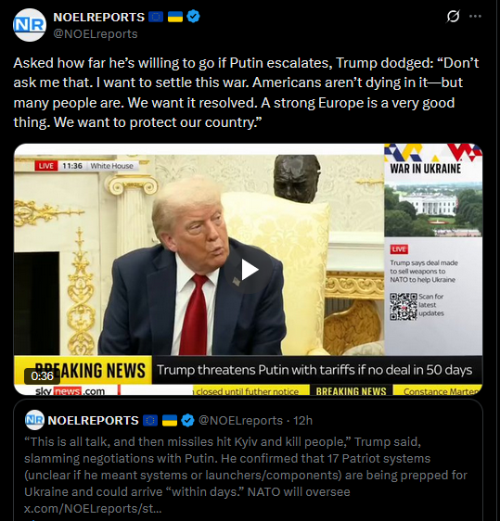Viewport: 500px width, 521px height.
Task: Click the QR code in the video
Action: click(404, 306)
